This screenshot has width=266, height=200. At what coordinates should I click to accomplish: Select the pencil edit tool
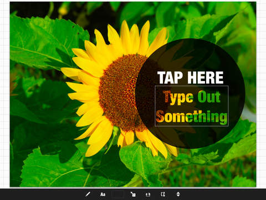[x=88, y=194]
